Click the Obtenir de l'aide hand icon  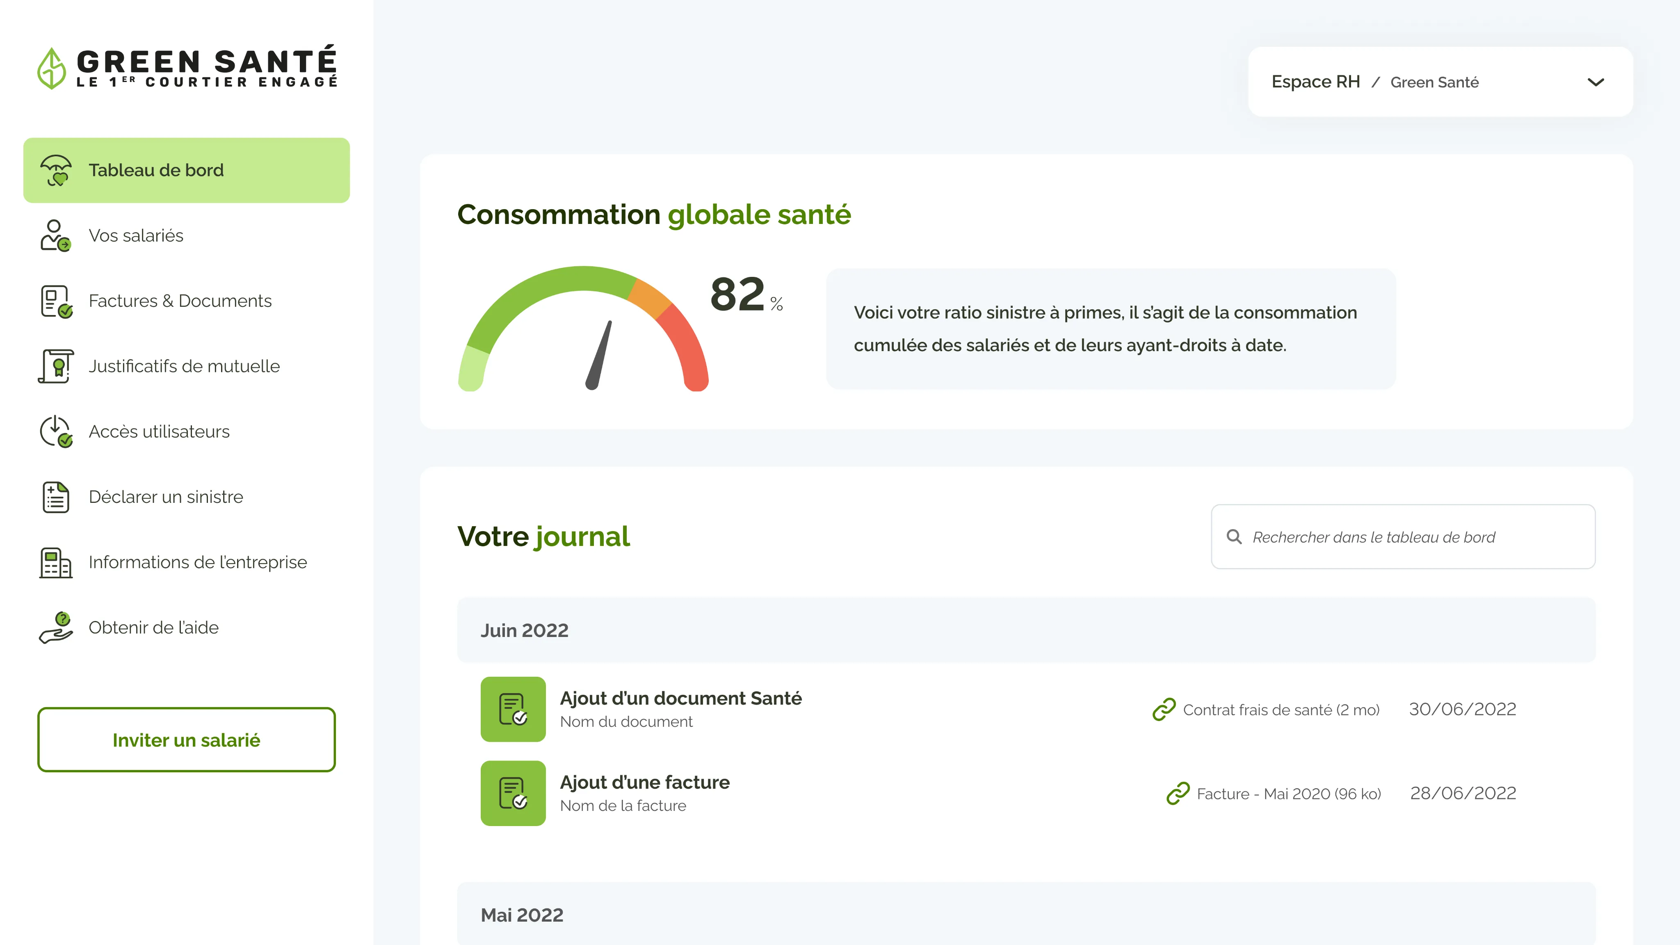(x=56, y=628)
